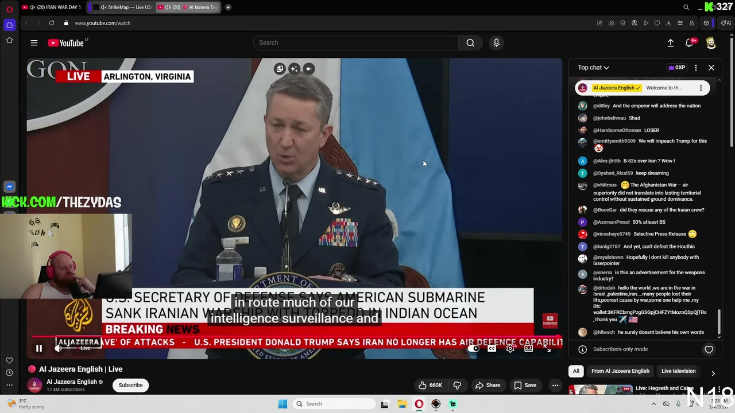
Task: Select the All filter chip
Action: point(576,371)
